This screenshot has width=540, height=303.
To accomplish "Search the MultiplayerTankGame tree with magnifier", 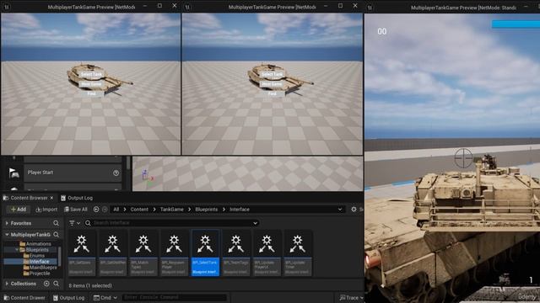I will tap(57, 235).
